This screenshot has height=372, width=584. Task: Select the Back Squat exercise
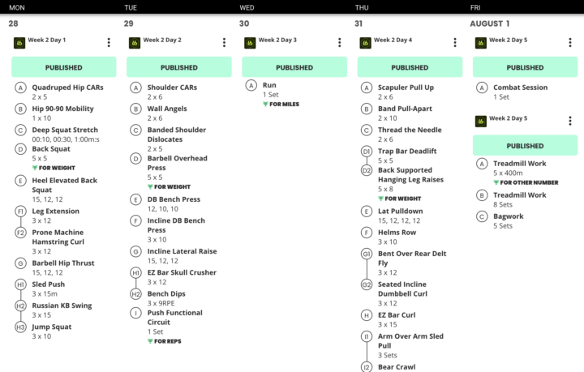pyautogui.click(x=50, y=149)
